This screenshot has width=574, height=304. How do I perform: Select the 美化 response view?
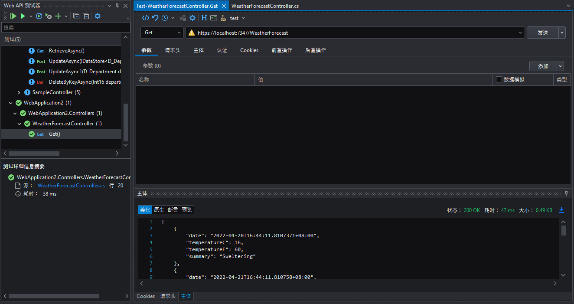pos(145,210)
